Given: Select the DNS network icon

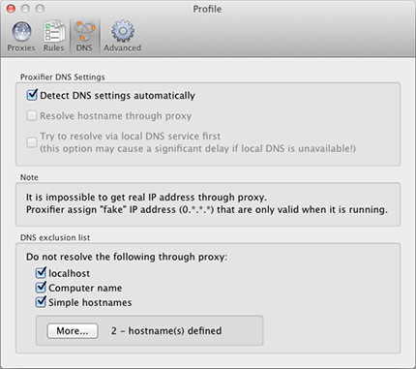Looking at the screenshot, I should [84, 32].
